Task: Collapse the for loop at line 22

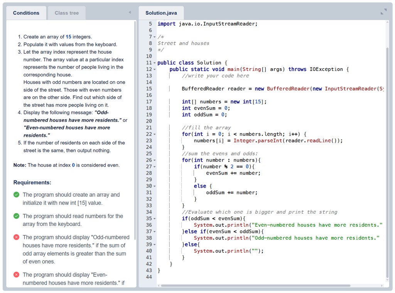Action: click(154, 134)
